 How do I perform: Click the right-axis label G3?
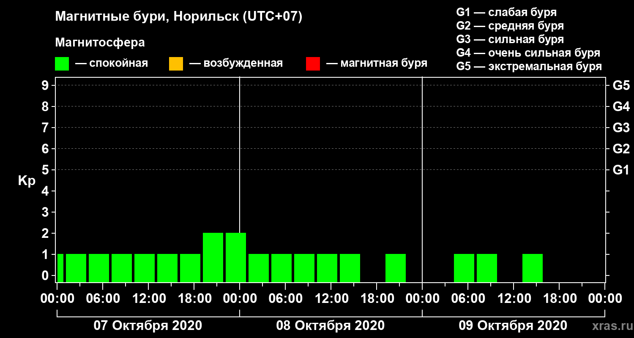(621, 128)
